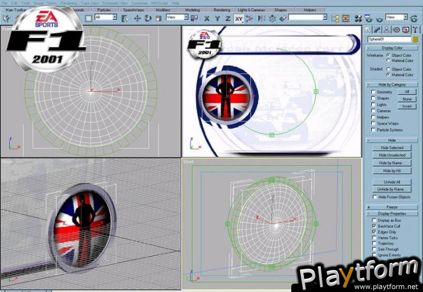The image size is (423, 292).
Task: Collapse the Hide rollout header
Action: pyautogui.click(x=392, y=141)
